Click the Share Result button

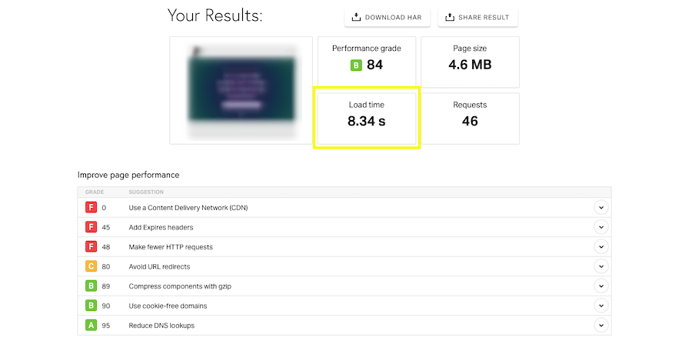tap(477, 17)
